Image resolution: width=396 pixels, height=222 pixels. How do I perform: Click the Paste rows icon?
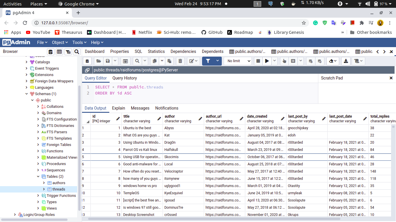coord(170,61)
